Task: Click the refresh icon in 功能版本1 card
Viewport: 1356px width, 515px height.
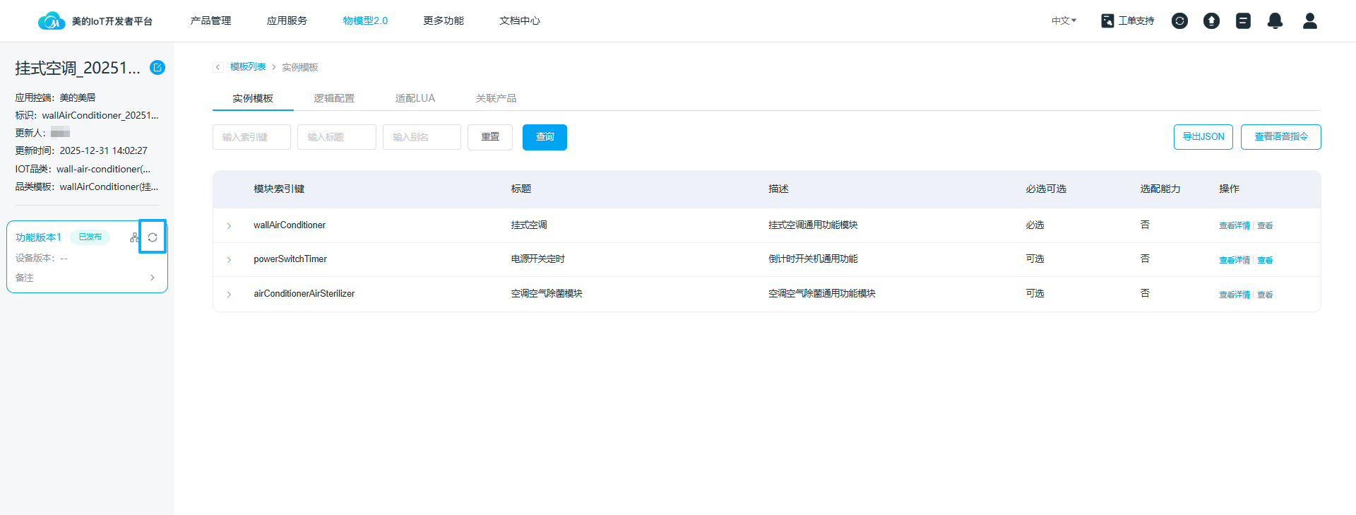Action: point(153,237)
